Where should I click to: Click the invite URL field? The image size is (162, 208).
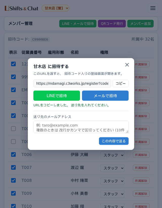point(72,83)
